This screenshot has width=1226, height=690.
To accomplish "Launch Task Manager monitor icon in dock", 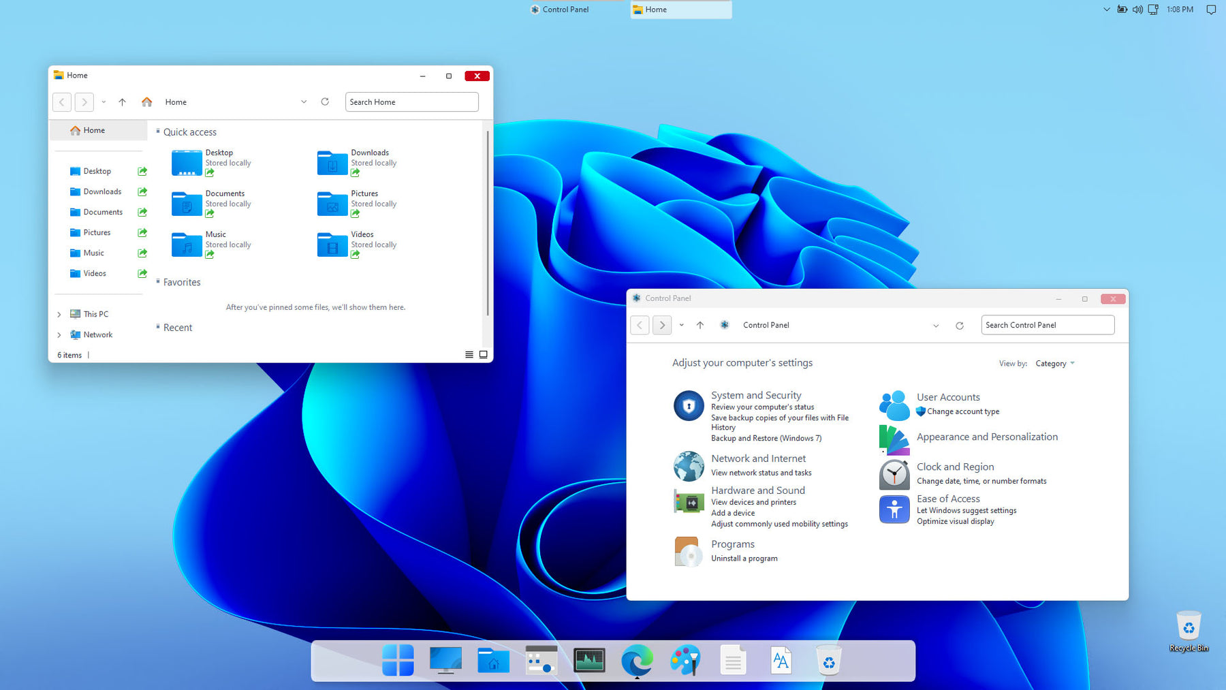I will [589, 660].
